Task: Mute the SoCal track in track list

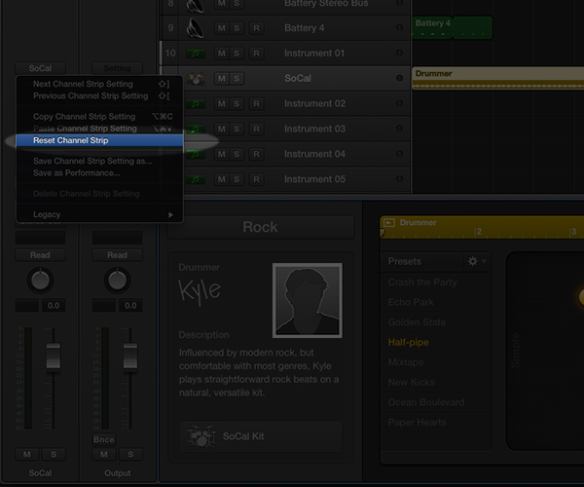Action: click(222, 79)
